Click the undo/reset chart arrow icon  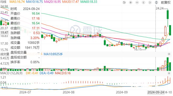point(124,2)
